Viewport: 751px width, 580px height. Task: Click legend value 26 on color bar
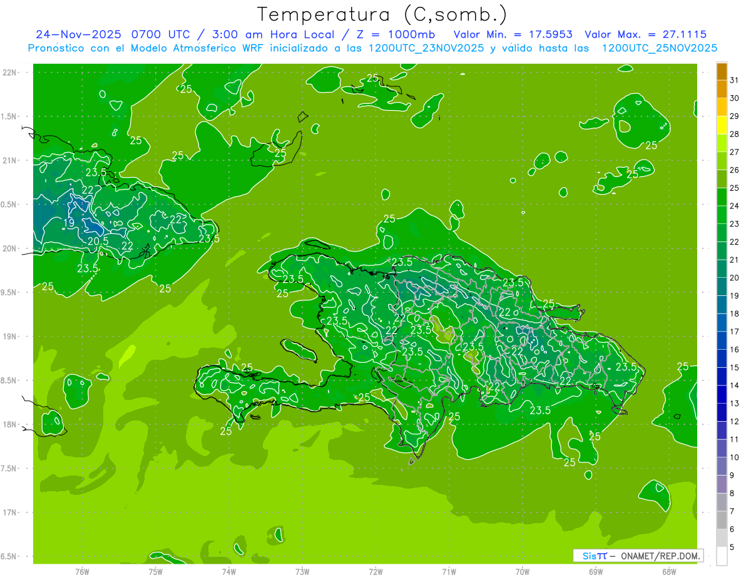735,170
